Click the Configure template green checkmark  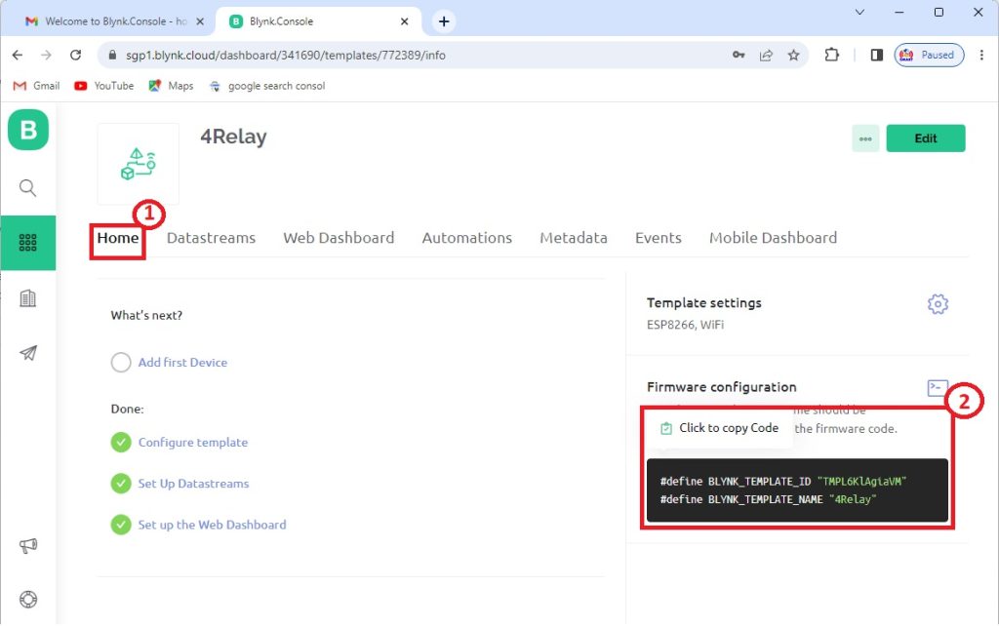(x=121, y=443)
